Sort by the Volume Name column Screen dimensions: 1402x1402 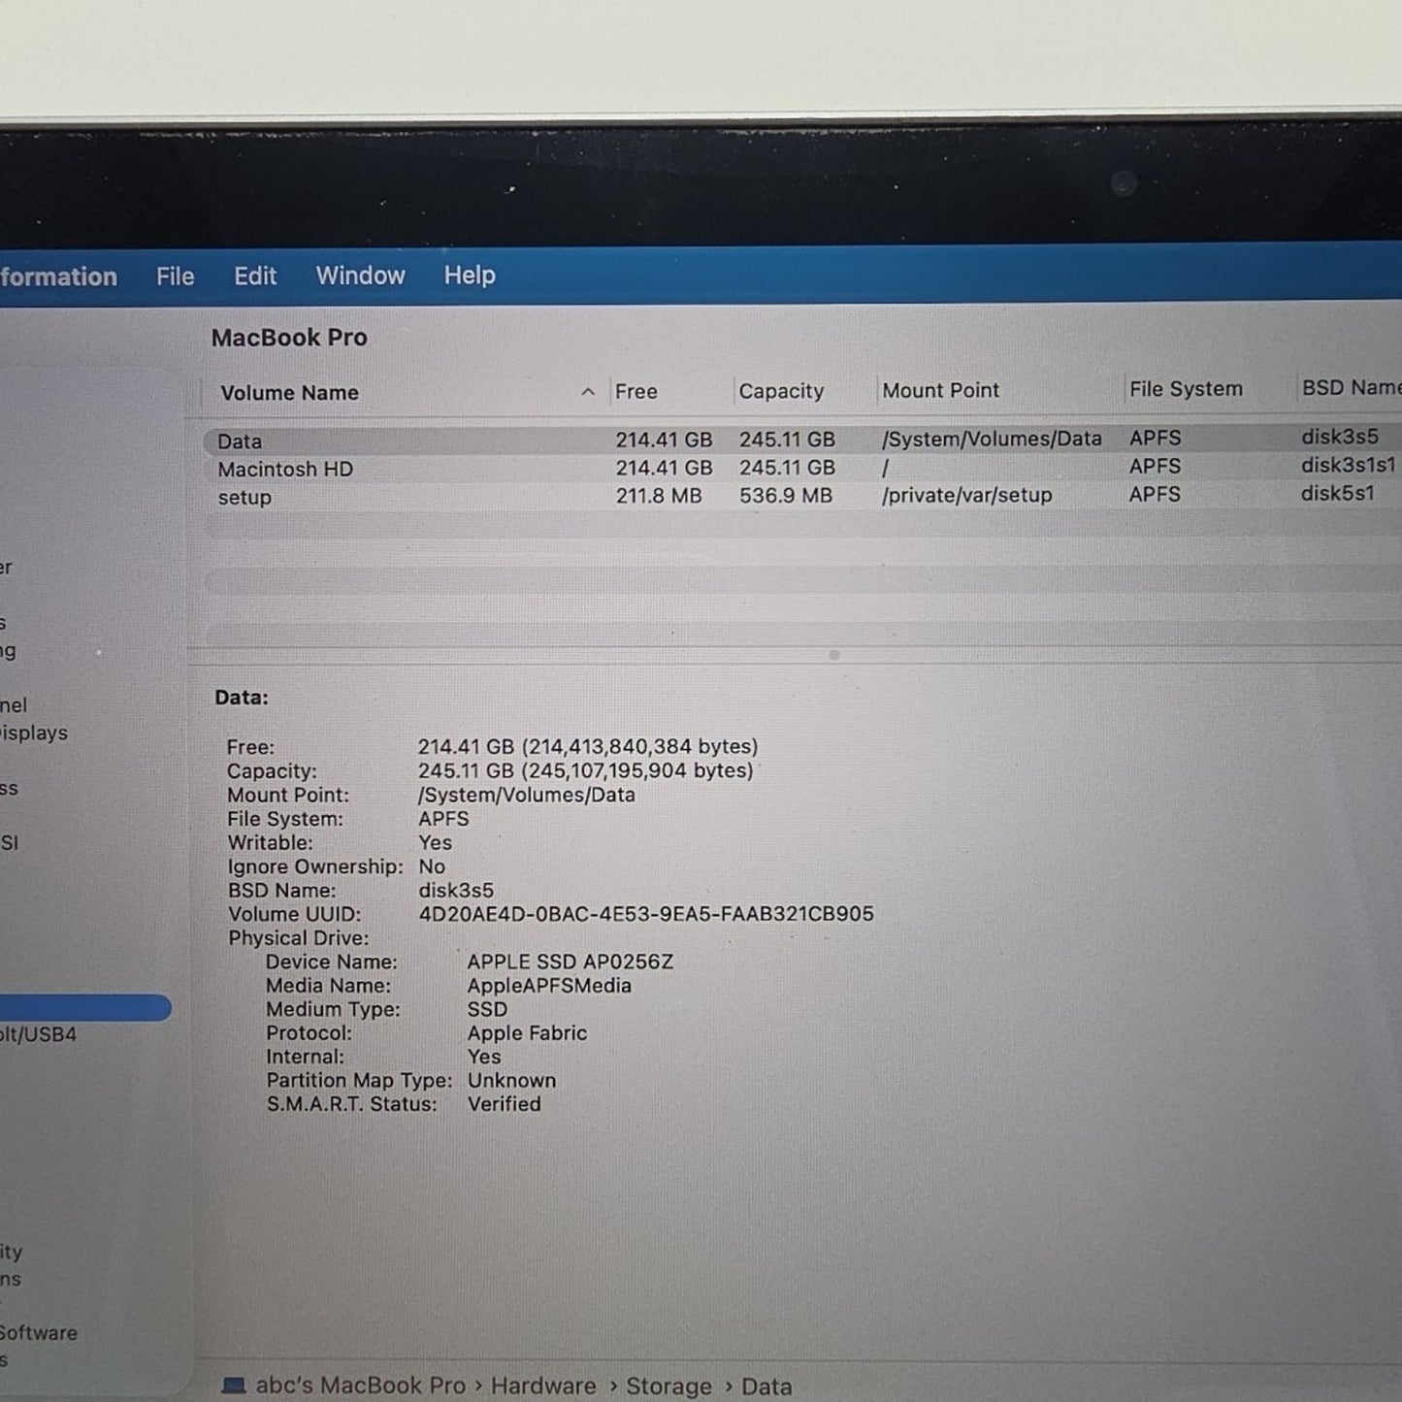pyautogui.click(x=290, y=392)
